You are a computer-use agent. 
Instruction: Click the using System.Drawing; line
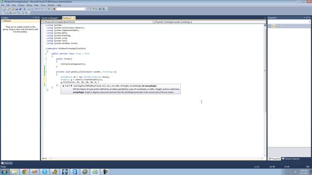pos(59,35)
